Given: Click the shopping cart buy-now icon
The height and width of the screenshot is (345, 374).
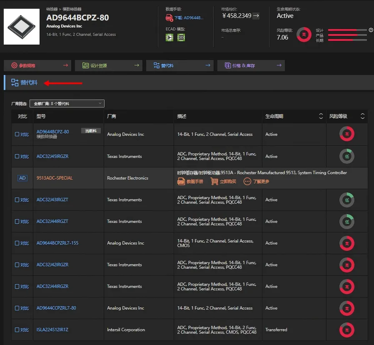Looking at the screenshot, I should tap(214, 182).
